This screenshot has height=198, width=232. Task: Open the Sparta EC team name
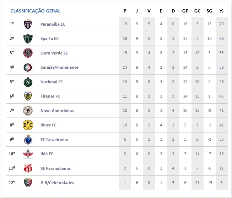(49, 38)
